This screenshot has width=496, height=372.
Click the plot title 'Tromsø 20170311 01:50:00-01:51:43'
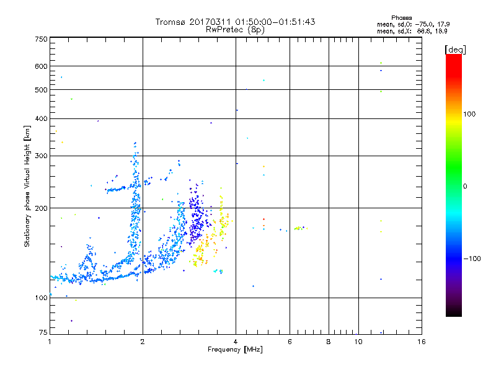coord(235,22)
